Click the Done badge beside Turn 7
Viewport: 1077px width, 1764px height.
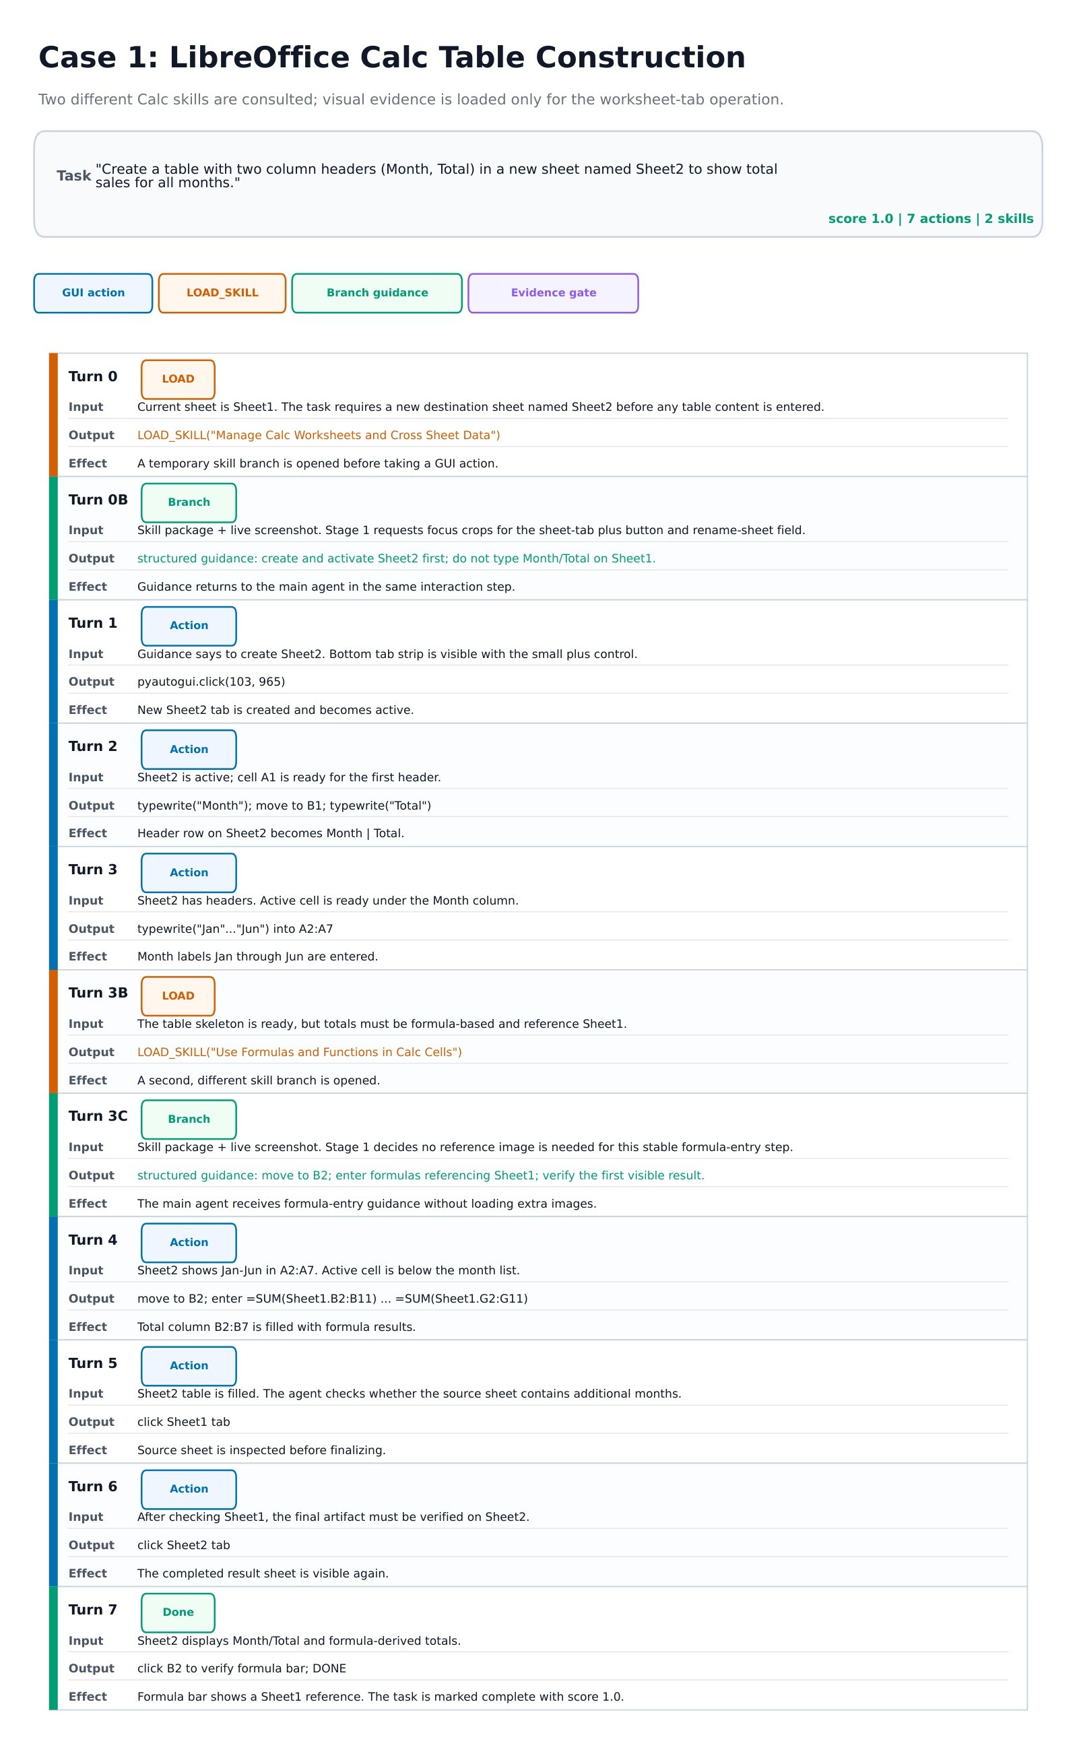(x=178, y=1612)
